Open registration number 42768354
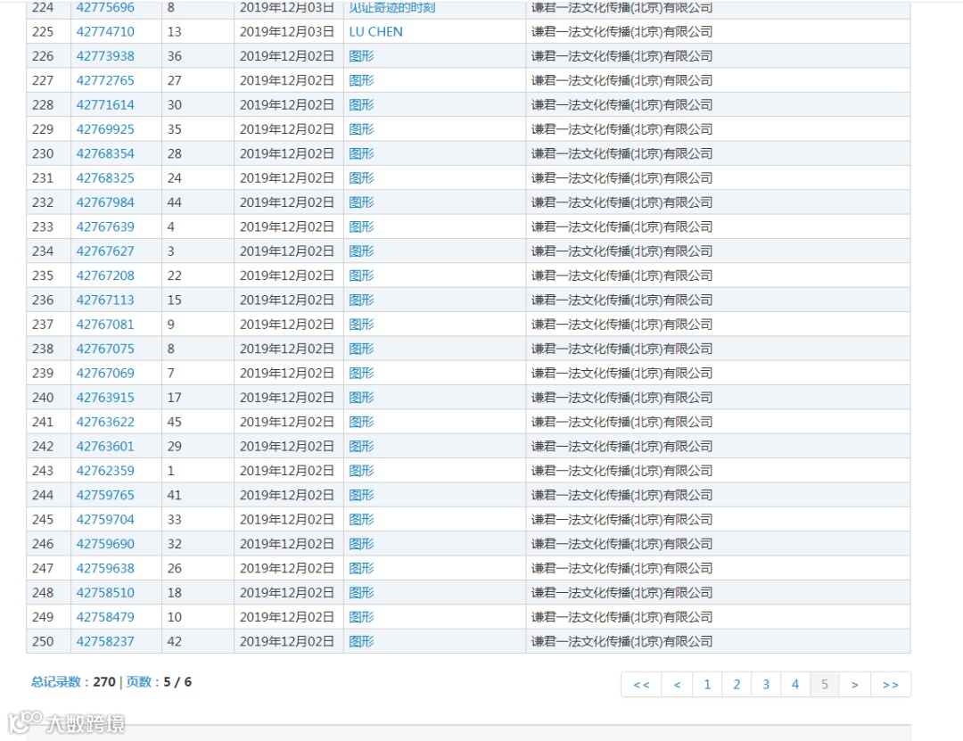This screenshot has width=963, height=741. pyautogui.click(x=105, y=153)
